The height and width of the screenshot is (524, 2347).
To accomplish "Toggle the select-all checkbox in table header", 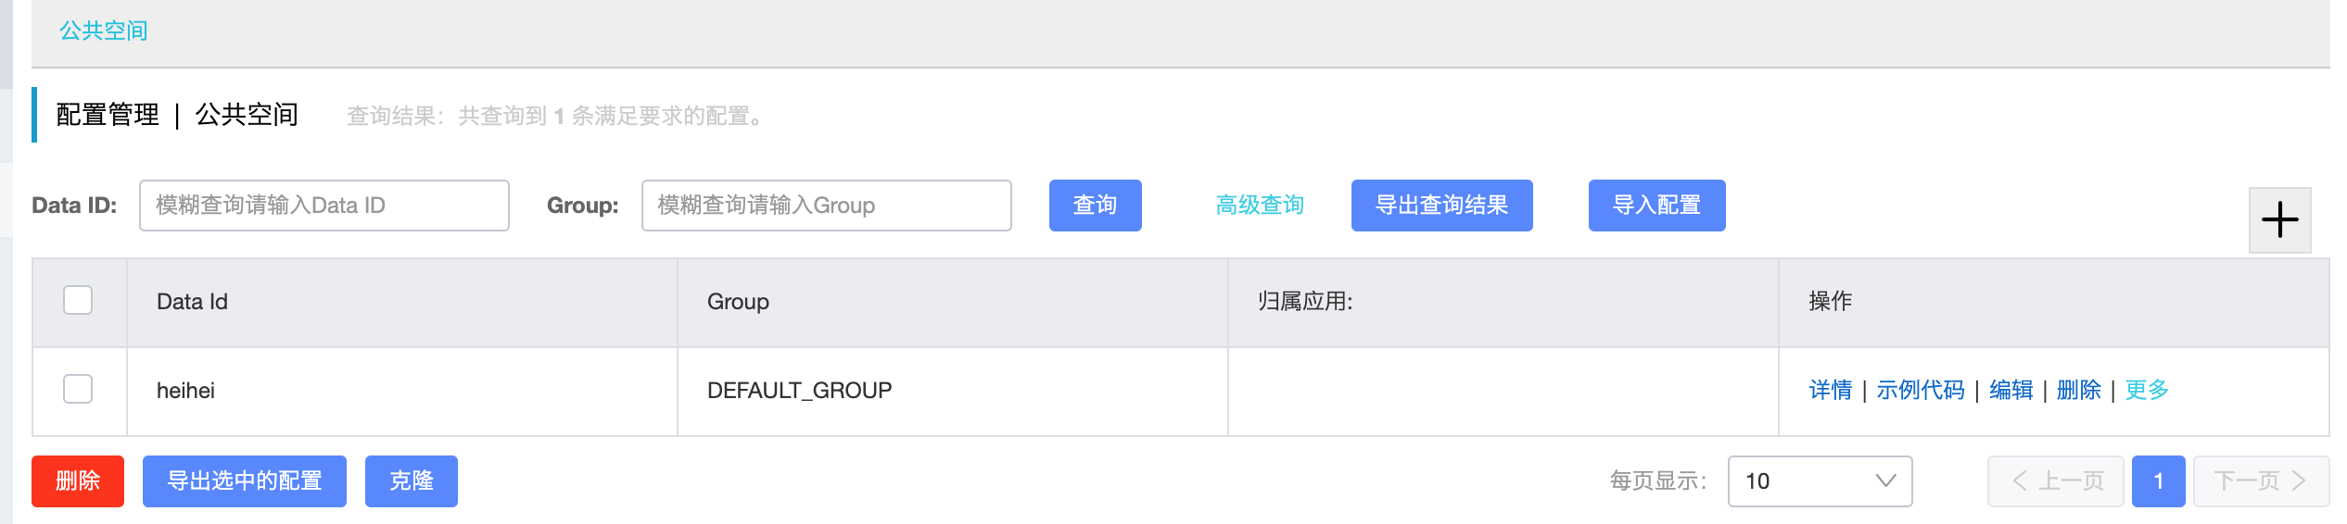I will point(78,301).
